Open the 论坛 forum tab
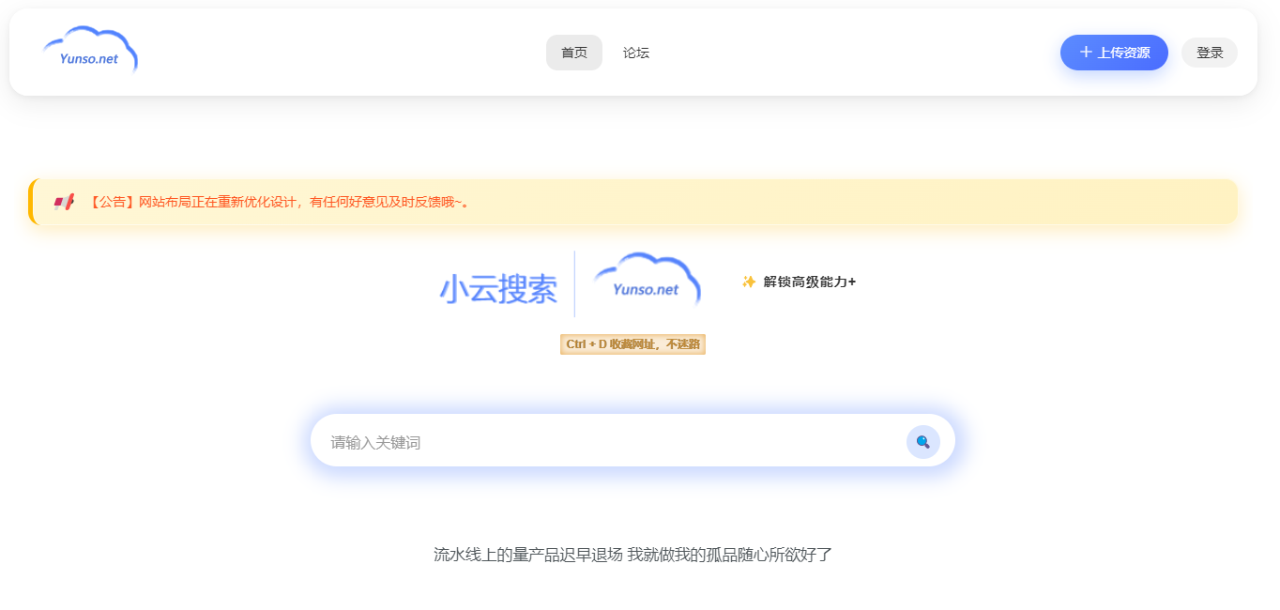 pos(635,53)
